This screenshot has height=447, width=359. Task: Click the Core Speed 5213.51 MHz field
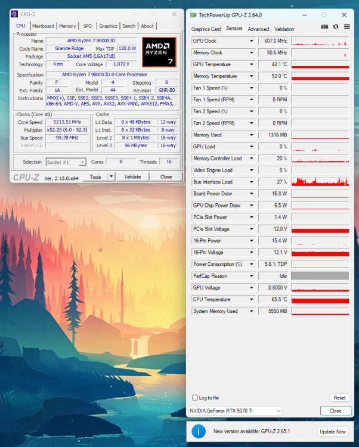[x=67, y=122]
